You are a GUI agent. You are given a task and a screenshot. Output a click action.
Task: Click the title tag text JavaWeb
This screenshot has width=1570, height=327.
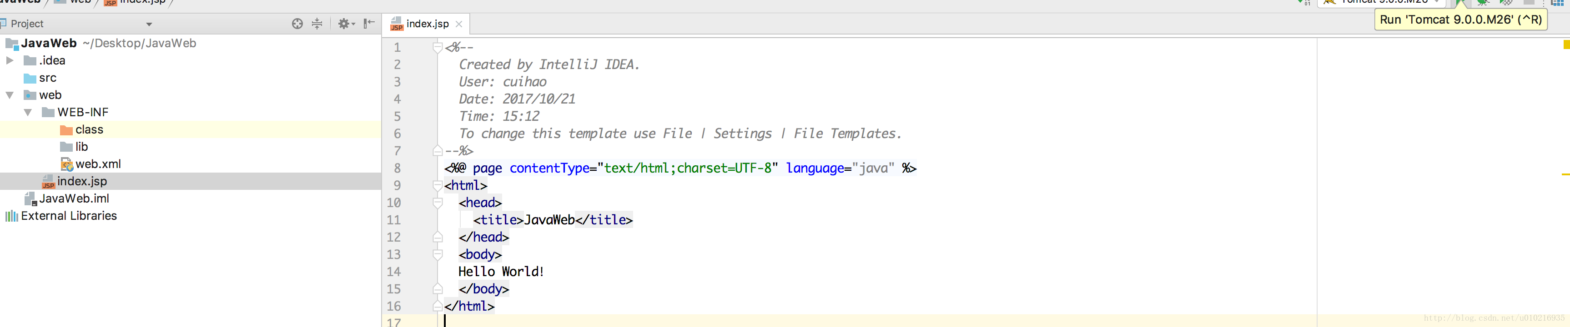549,220
